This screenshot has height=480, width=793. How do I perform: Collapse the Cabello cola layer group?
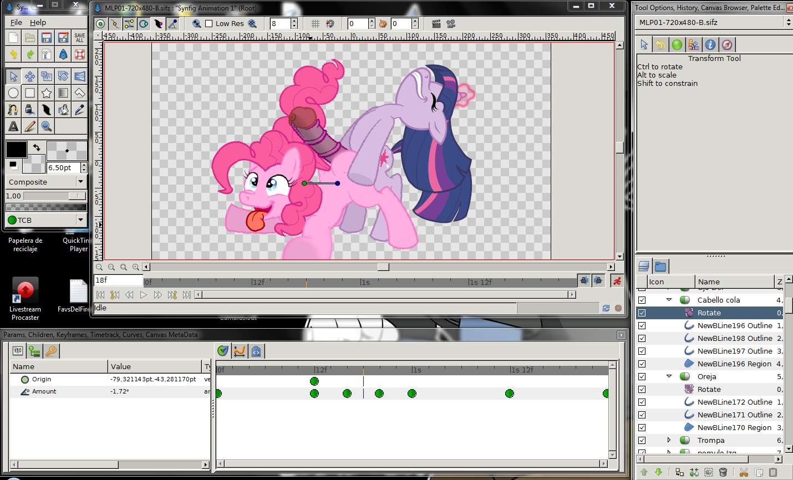click(669, 300)
